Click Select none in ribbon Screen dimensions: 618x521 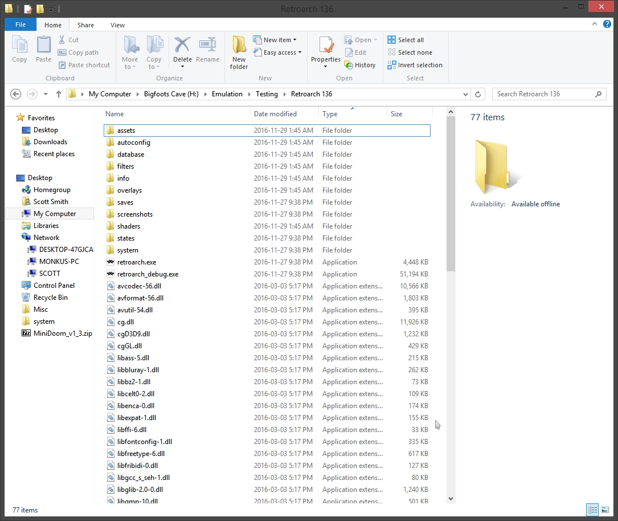[410, 52]
